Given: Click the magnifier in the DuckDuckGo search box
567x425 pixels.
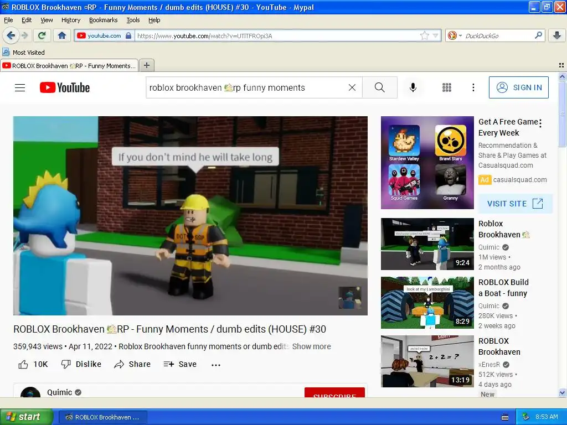Looking at the screenshot, I should pos(538,35).
